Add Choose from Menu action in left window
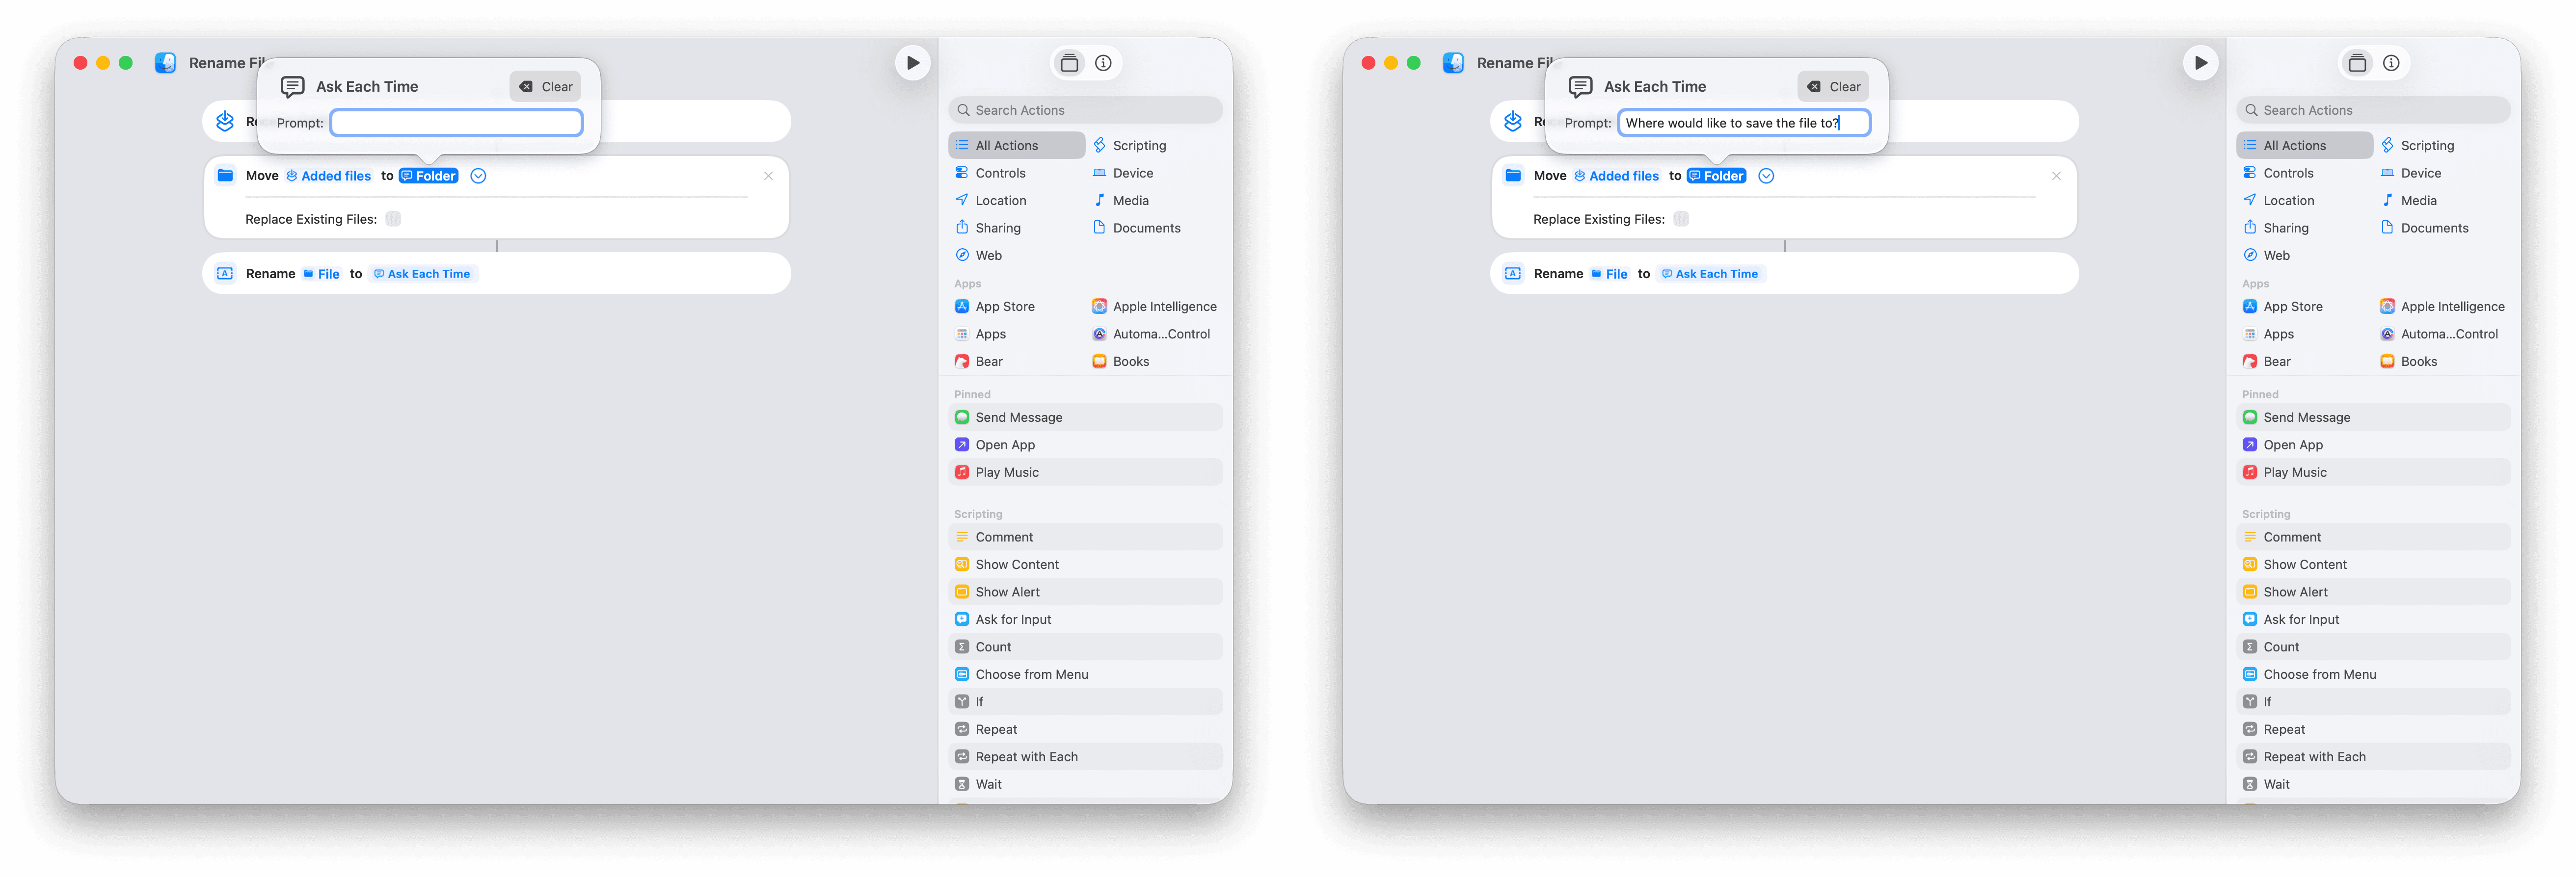Screen dimensions: 2576x877 (x=1031, y=674)
